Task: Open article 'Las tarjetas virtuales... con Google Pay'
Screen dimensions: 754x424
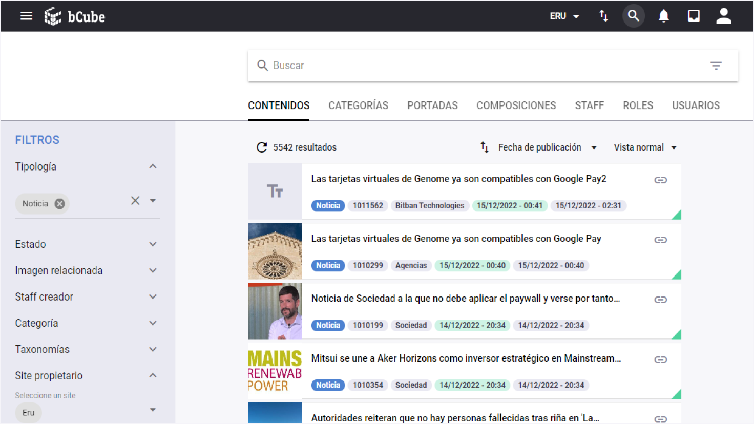Action: (x=456, y=239)
